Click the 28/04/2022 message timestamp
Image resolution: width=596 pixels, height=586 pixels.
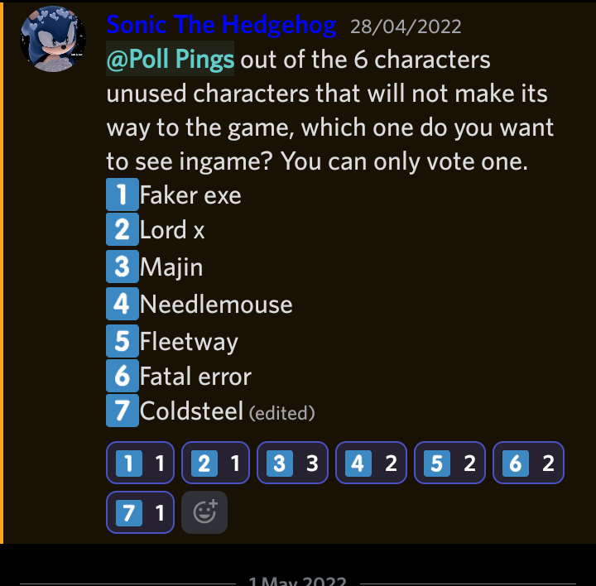tap(406, 26)
